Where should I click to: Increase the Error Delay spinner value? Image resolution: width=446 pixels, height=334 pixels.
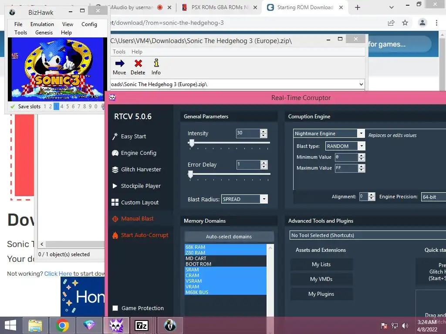[x=264, y=163]
